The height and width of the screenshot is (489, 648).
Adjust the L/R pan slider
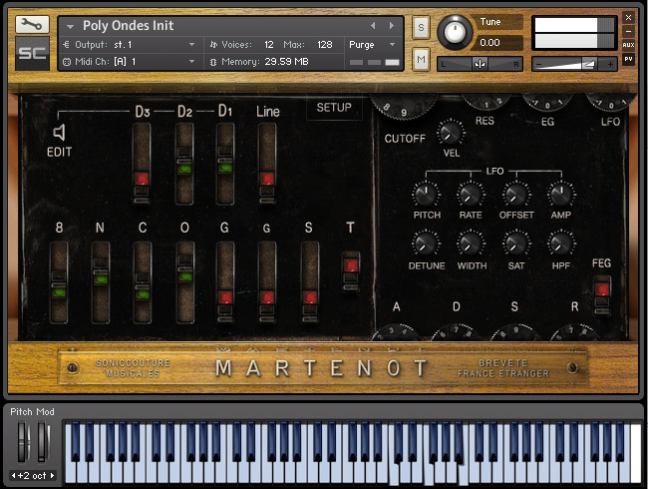[480, 64]
